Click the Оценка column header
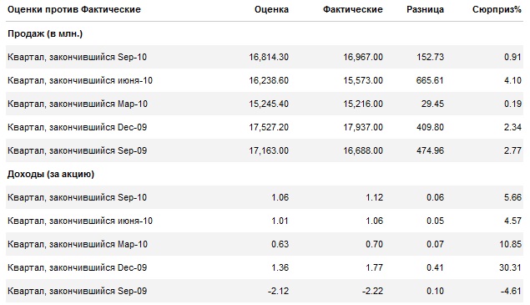The height and width of the screenshot is (305, 530). [x=271, y=9]
